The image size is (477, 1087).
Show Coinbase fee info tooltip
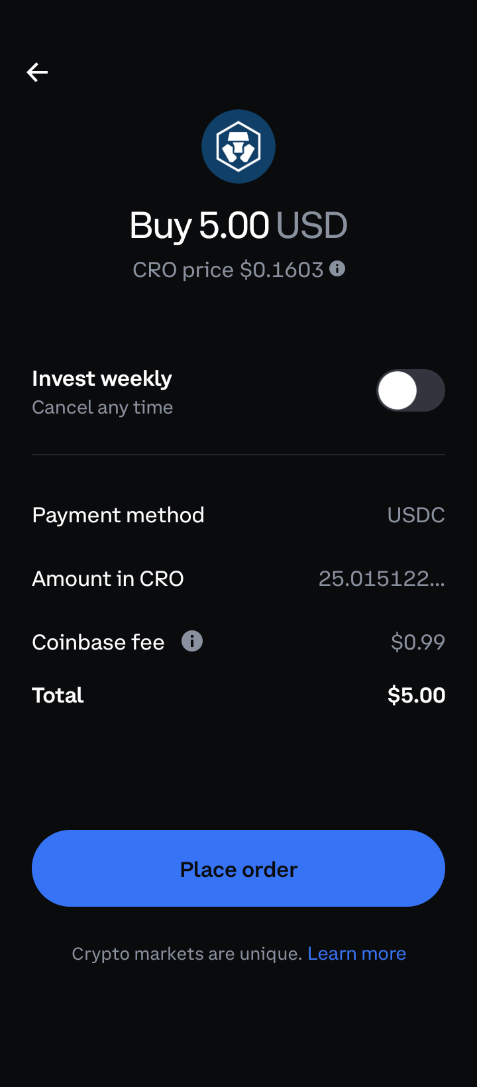pos(192,641)
